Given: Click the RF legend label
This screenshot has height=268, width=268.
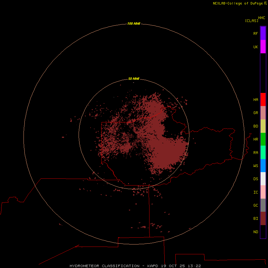Looking at the screenshot, I should pos(255,33).
